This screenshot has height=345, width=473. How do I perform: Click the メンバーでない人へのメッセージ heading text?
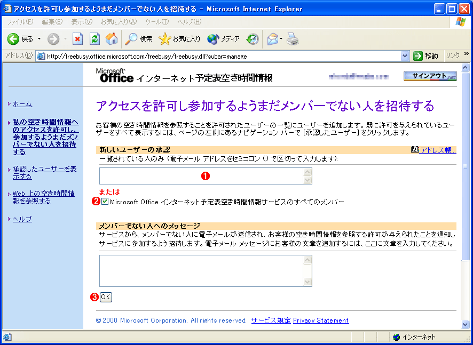[x=149, y=226]
